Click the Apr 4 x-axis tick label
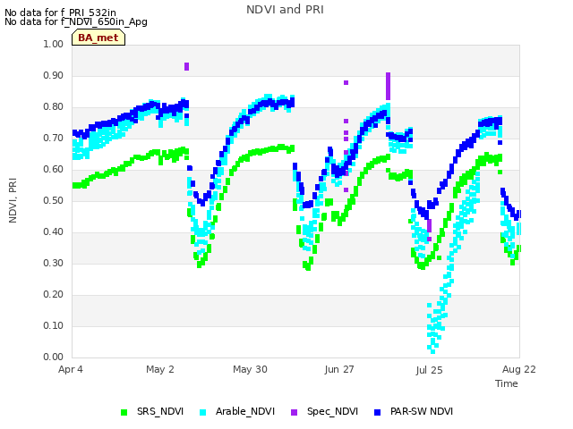This screenshot has width=573, height=429. tap(71, 369)
